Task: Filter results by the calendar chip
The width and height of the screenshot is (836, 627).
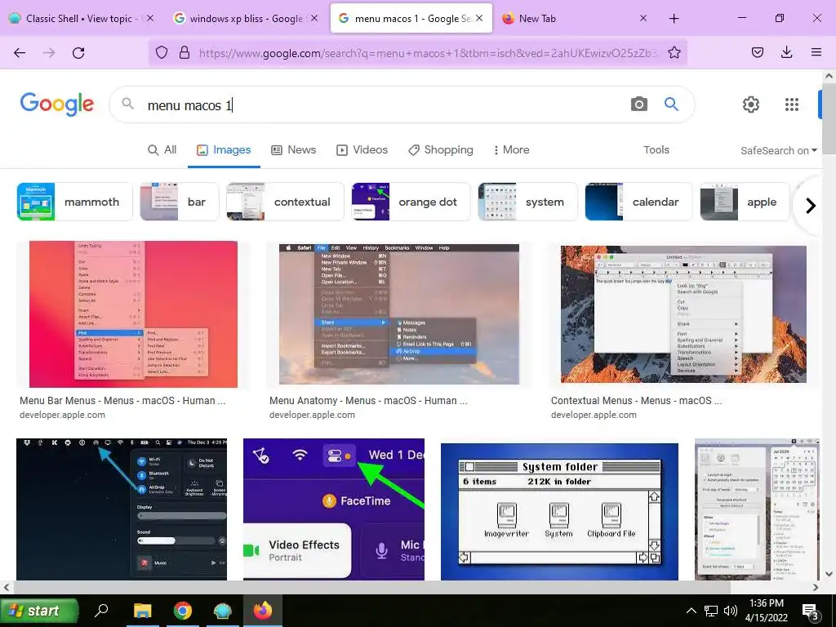Action: tap(638, 202)
